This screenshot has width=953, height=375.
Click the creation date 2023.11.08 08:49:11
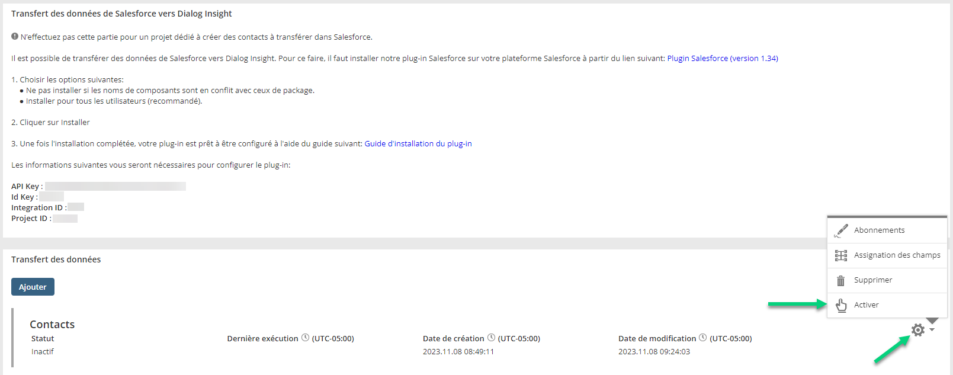point(458,351)
